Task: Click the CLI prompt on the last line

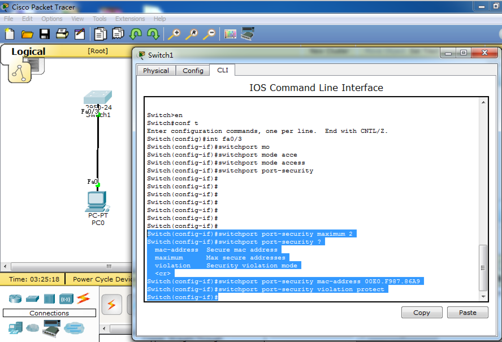Action: pyautogui.click(x=183, y=297)
